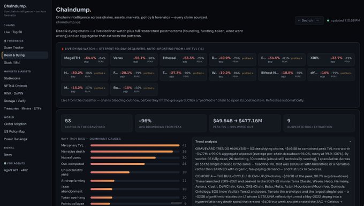Click the 9 Suspected Rug / Extraction card
The height and width of the screenshot is (206, 364).
319,123
